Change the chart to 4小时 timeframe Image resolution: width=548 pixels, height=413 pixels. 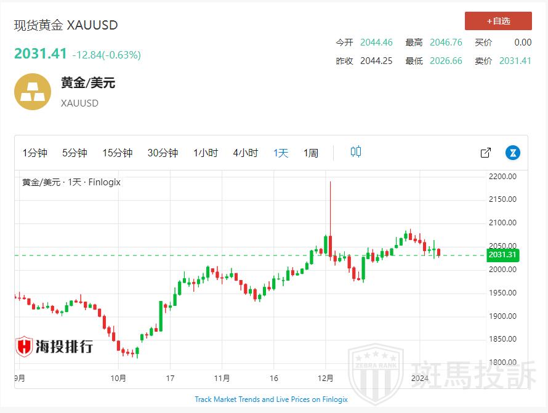click(x=245, y=153)
